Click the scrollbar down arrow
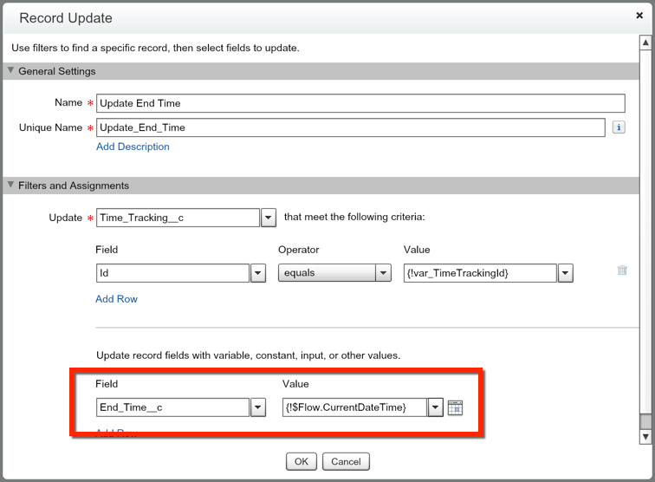The image size is (655, 482). pos(645,436)
